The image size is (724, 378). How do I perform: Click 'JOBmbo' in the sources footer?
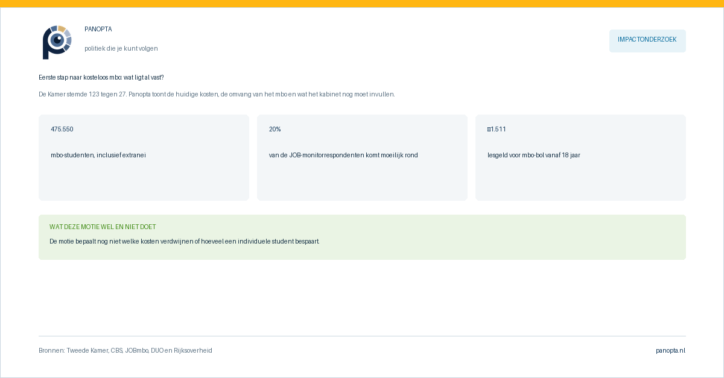coord(136,350)
